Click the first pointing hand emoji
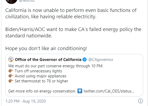 point(11,71)
